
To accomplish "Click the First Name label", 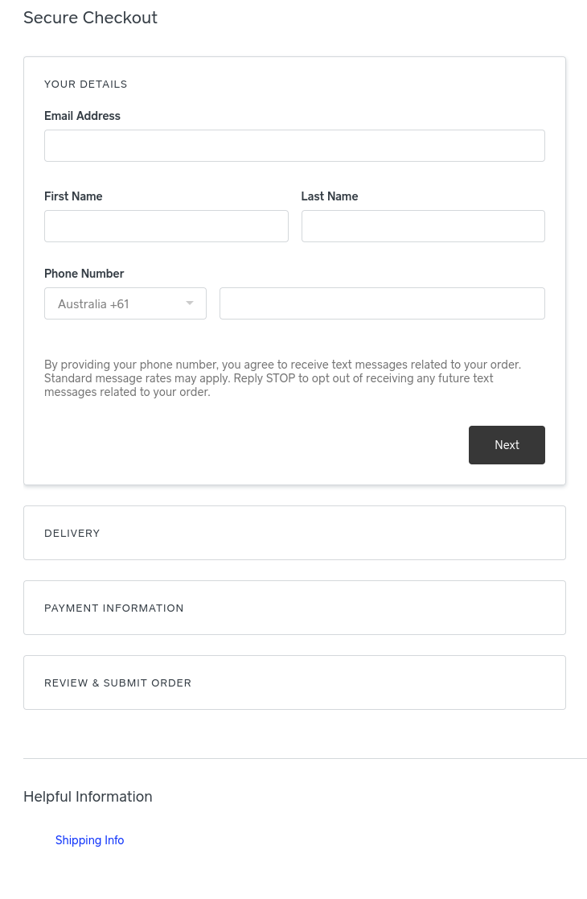I will (x=73, y=196).
